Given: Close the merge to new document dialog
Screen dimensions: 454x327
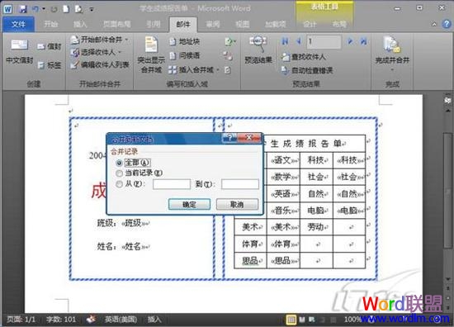Looking at the screenshot, I should pyautogui.click(x=249, y=138).
